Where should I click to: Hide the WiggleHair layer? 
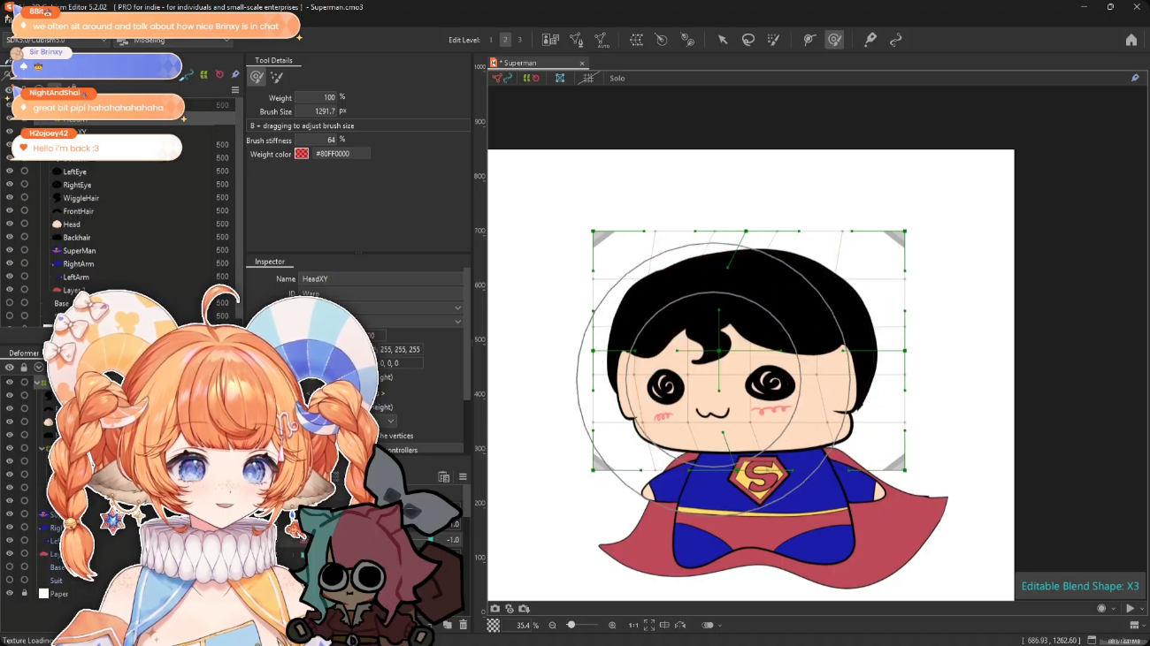(10, 198)
